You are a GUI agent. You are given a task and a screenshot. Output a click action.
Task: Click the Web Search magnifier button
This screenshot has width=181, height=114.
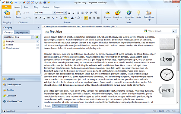pyautogui.click(x=174, y=31)
